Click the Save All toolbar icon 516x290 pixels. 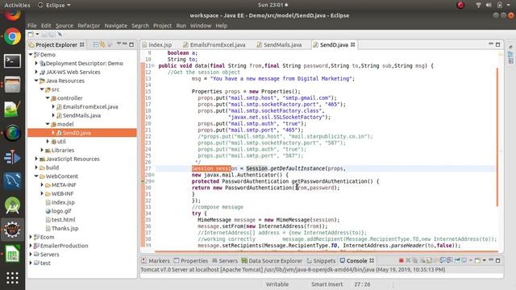coord(52,34)
